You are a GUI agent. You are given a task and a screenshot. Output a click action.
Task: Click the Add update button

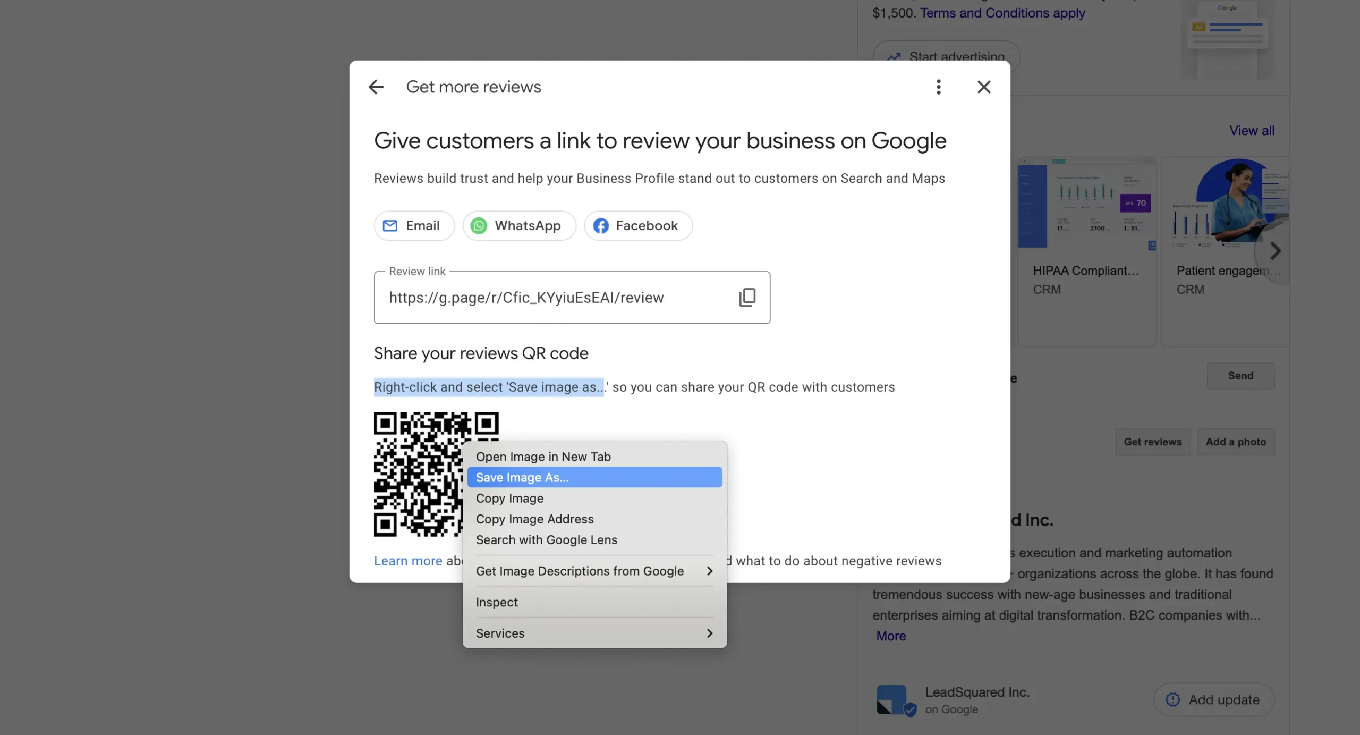pos(1214,699)
